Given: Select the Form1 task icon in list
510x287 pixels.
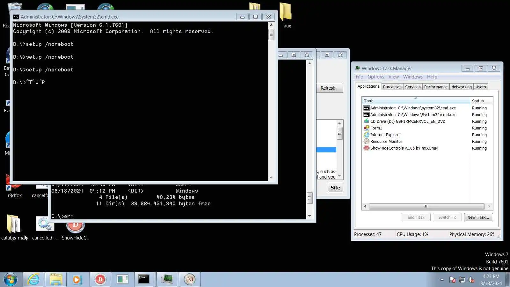Looking at the screenshot, I should point(367,128).
